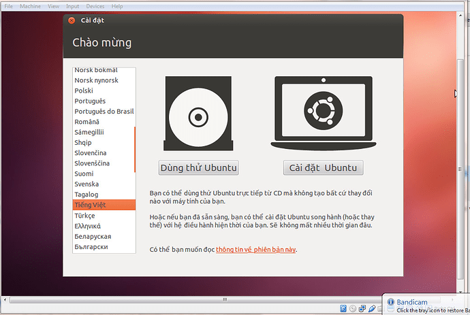This screenshot has height=315, width=470.
Task: Open the File menu of VirtualBox
Action: click(9, 6)
